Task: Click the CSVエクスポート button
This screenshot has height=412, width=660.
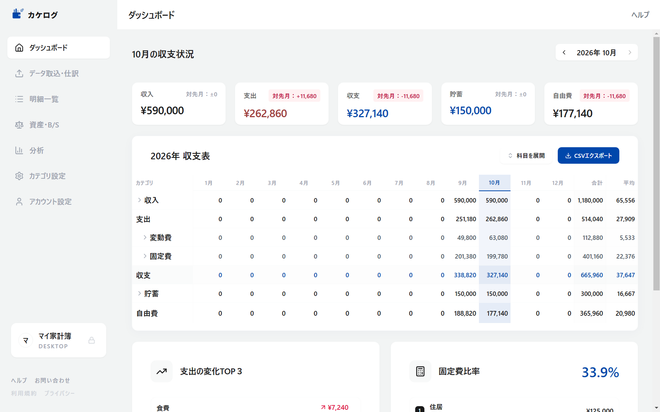Action: coord(588,156)
